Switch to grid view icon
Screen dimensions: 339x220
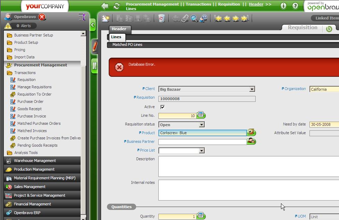point(94,66)
